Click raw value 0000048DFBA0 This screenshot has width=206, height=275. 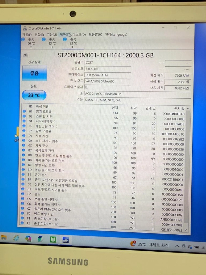174,114
